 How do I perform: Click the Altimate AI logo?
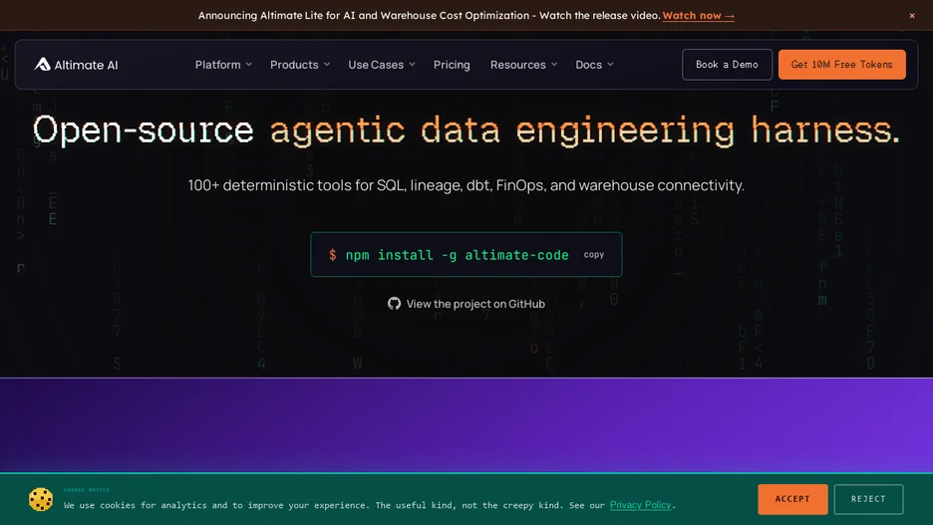pyautogui.click(x=76, y=64)
